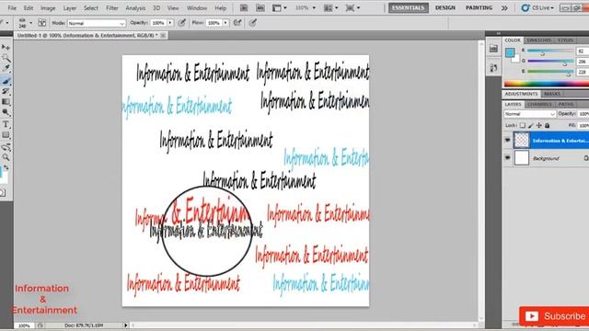The image size is (589, 331).
Task: Click the Quick Mask mode icon
Action: (x=2, y=193)
